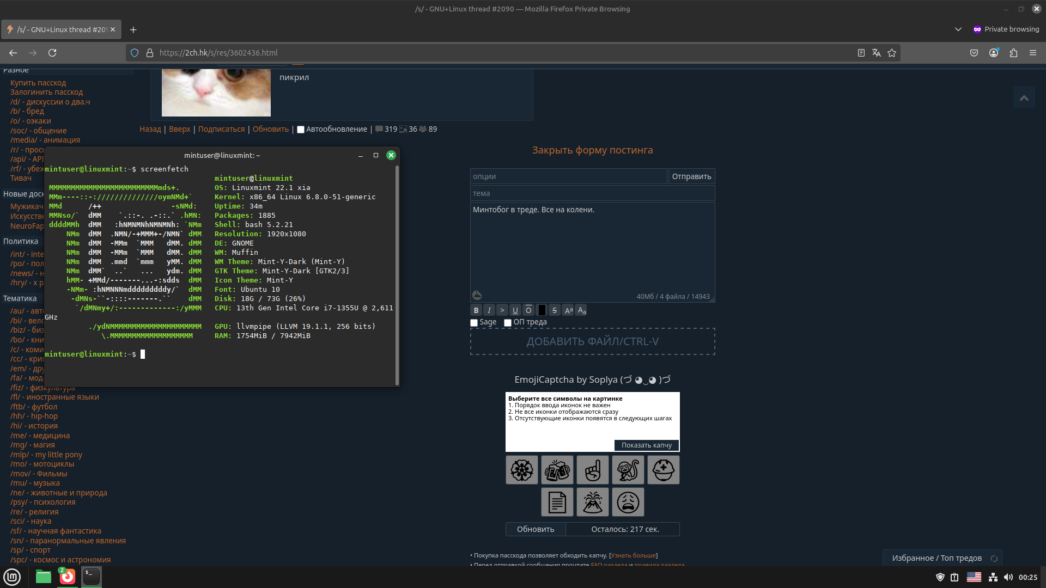Open the Firefox application hamburger menu

click(x=1033, y=53)
